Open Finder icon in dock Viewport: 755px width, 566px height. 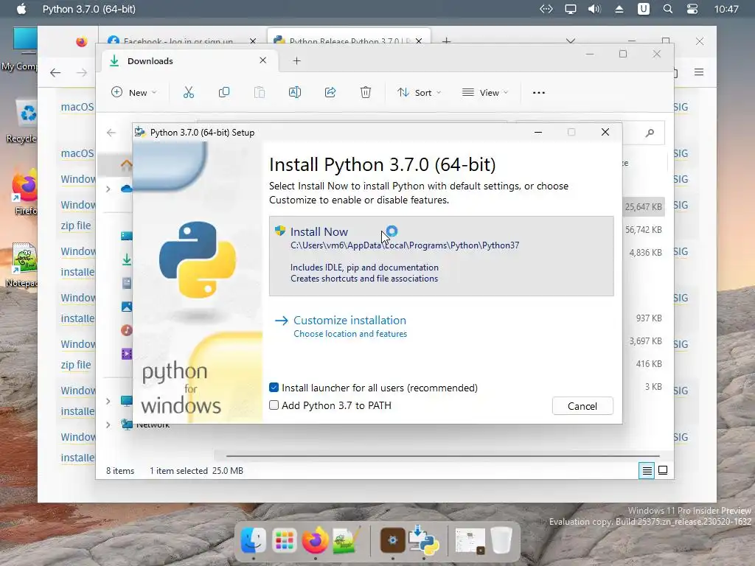click(254, 540)
